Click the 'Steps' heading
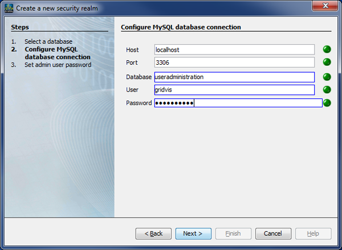Screen dimensions: 342x250 20,27
